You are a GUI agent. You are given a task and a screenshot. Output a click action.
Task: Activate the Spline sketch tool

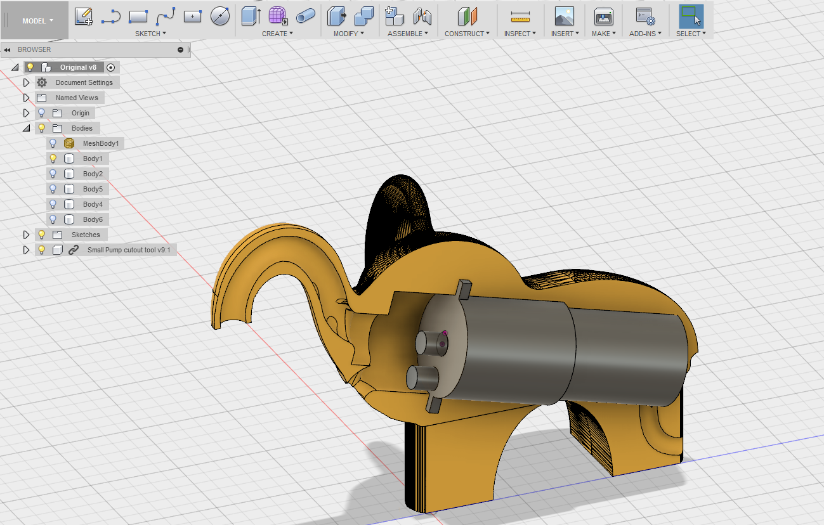(166, 16)
